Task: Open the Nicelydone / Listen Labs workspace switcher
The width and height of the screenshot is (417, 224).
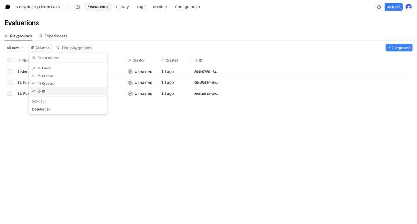Action: coord(40,7)
